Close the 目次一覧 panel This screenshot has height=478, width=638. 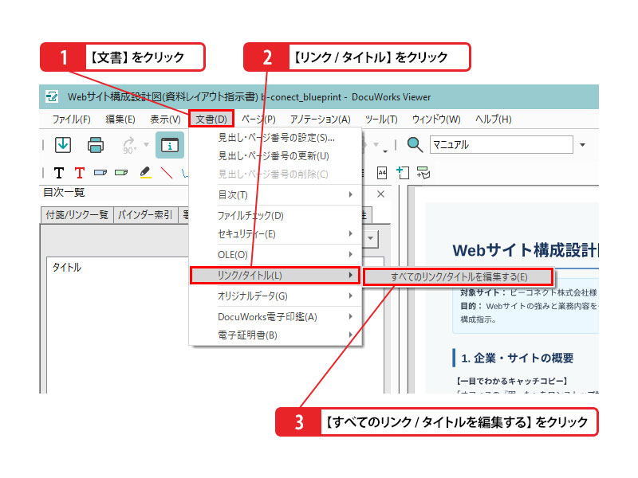coord(380,194)
